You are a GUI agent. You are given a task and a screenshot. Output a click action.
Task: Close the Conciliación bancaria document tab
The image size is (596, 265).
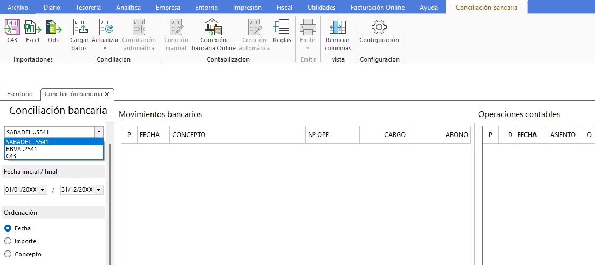point(107,94)
